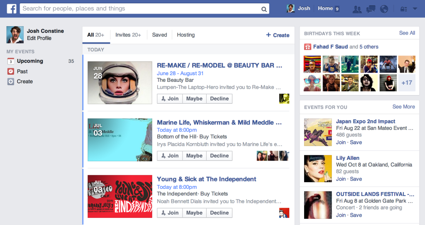The image size is (425, 225).
Task: Open Josh Constine profile picture
Action: 15,34
